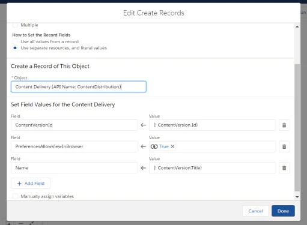Click the dialog scrollbar up arrow

coord(297,26)
